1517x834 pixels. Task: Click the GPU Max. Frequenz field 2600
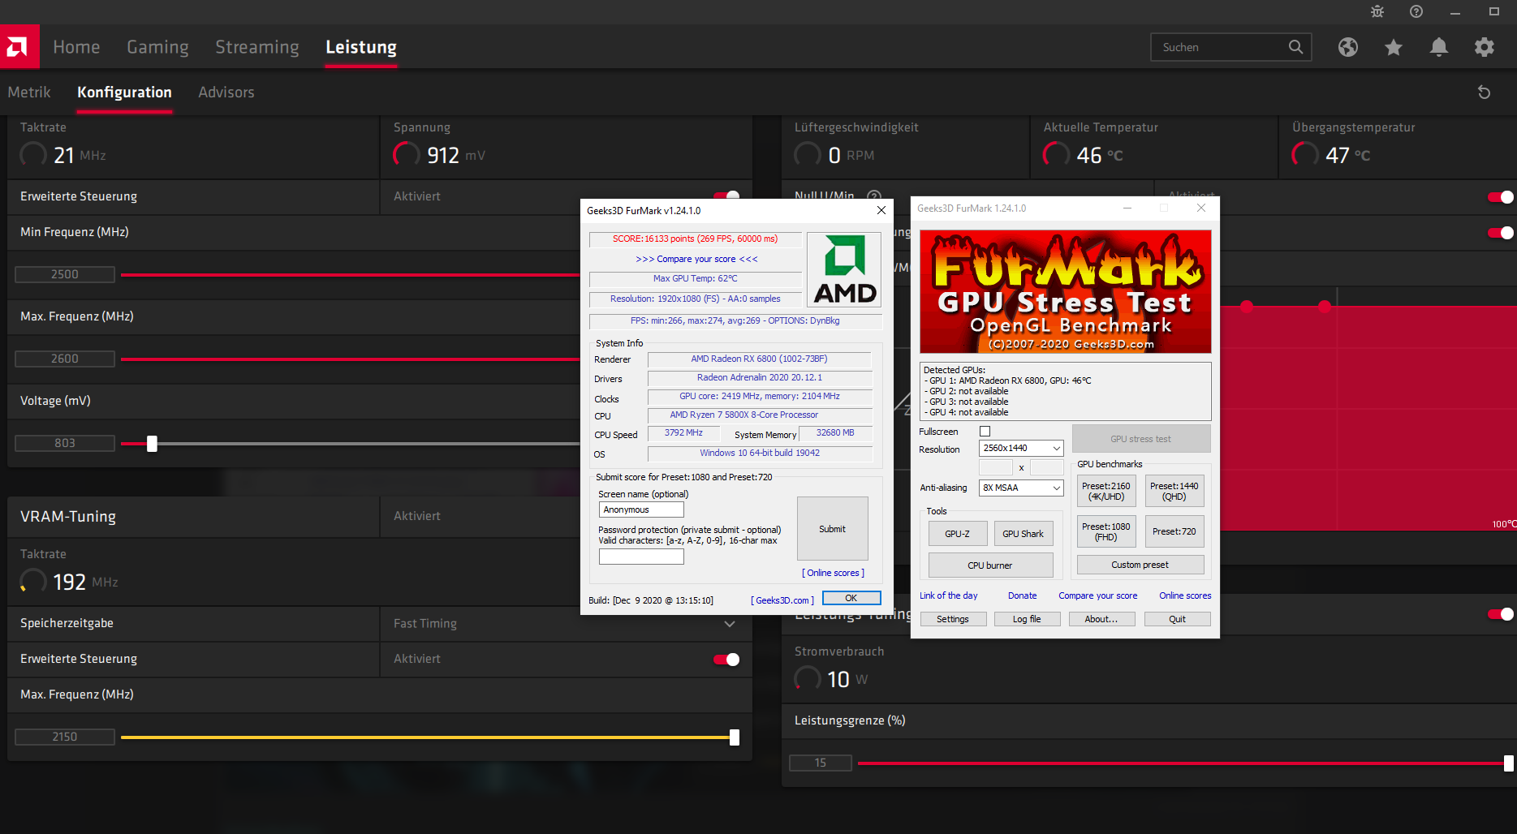click(x=65, y=359)
